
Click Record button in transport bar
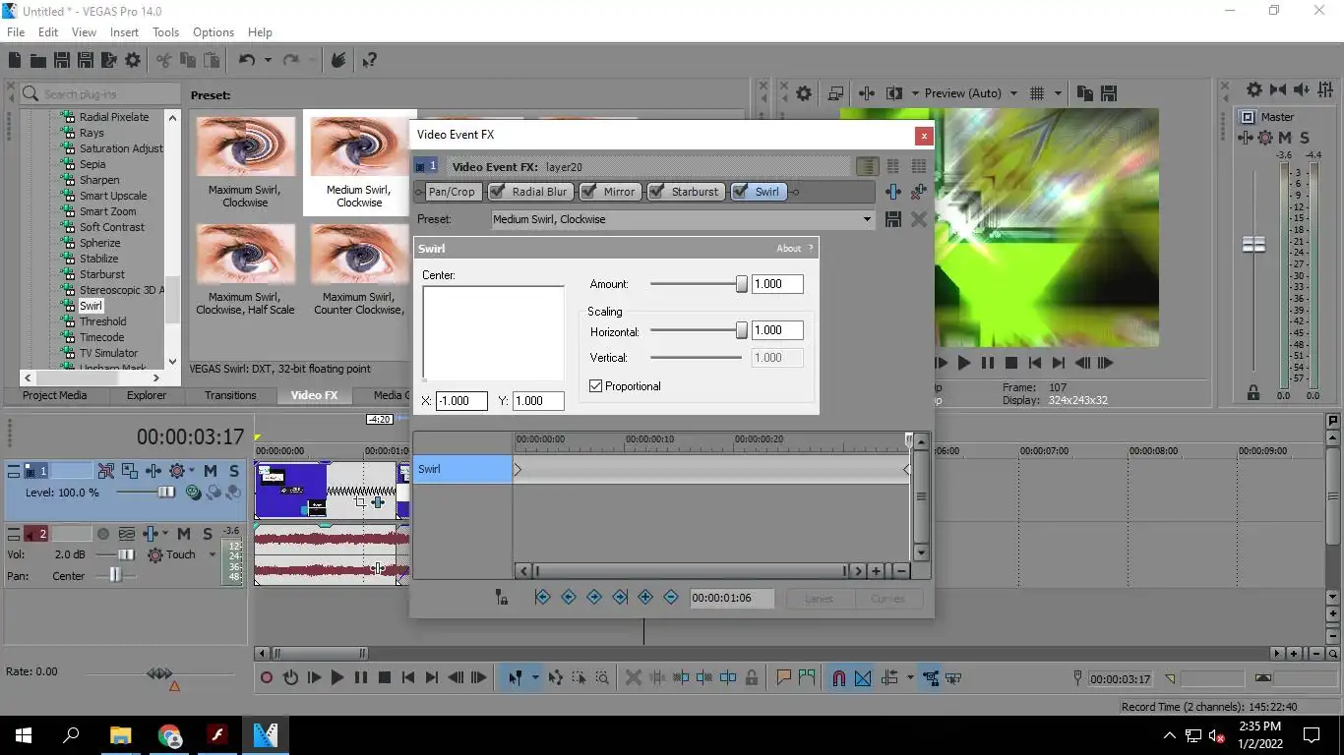[266, 677]
